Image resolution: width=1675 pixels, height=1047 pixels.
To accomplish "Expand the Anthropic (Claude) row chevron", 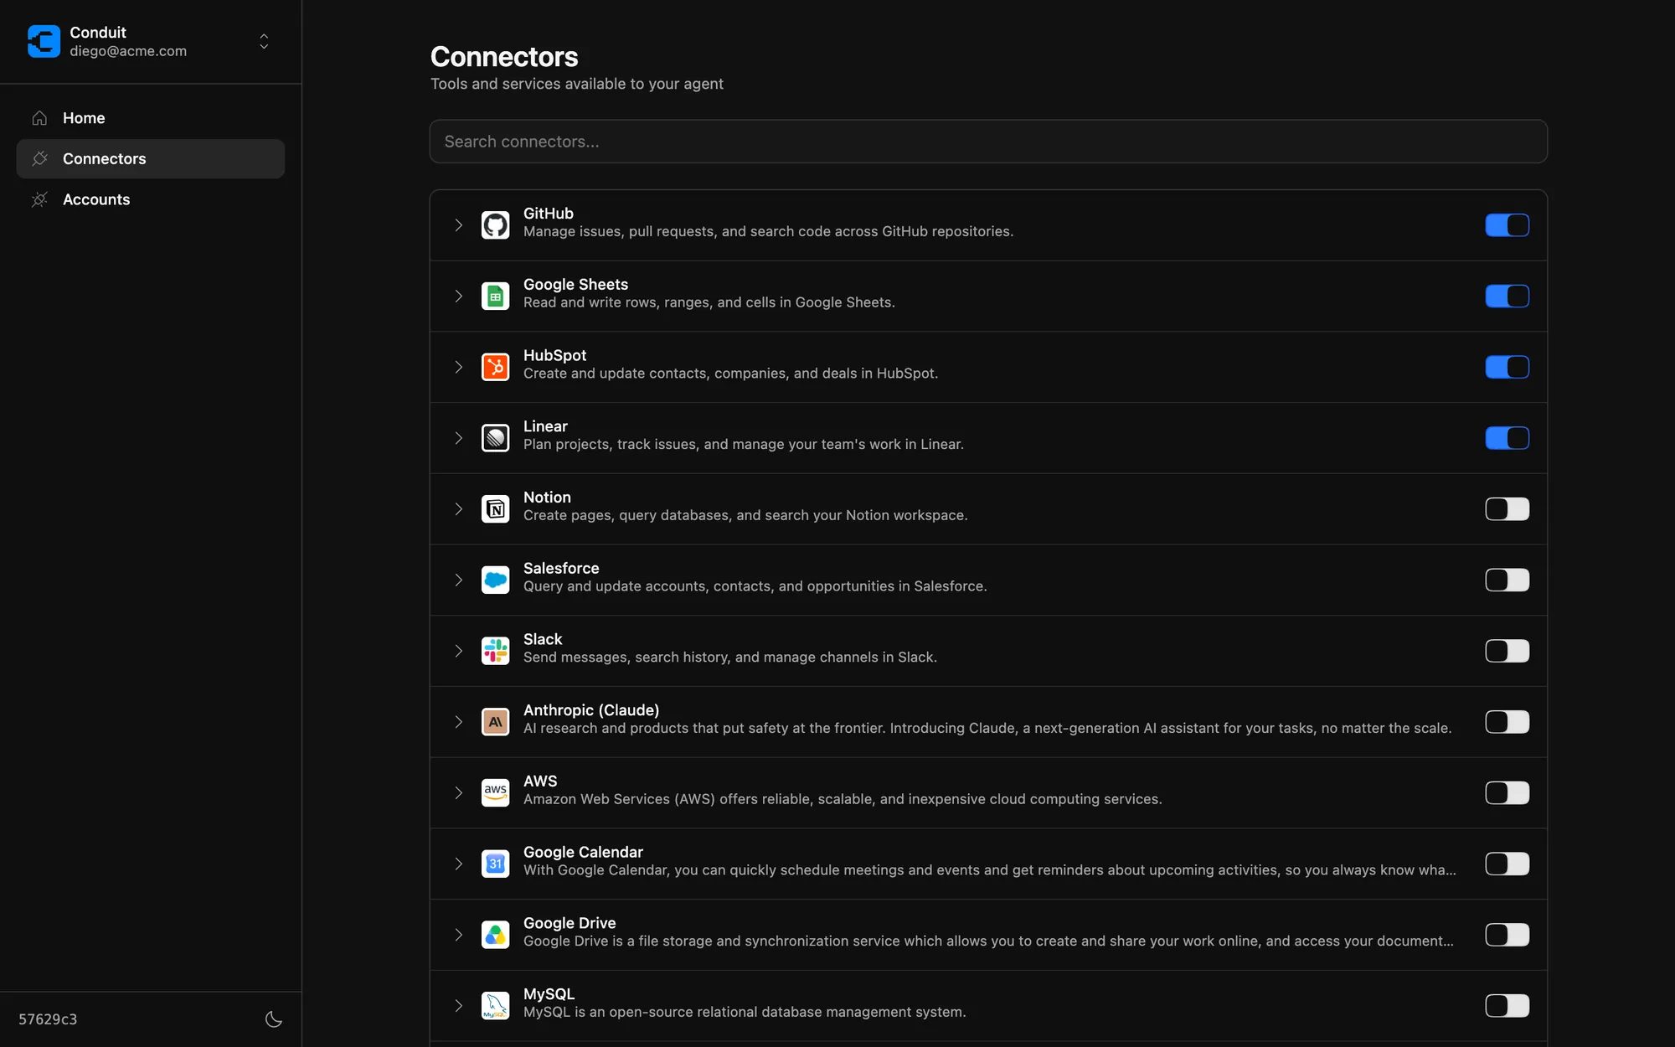I will (x=458, y=722).
